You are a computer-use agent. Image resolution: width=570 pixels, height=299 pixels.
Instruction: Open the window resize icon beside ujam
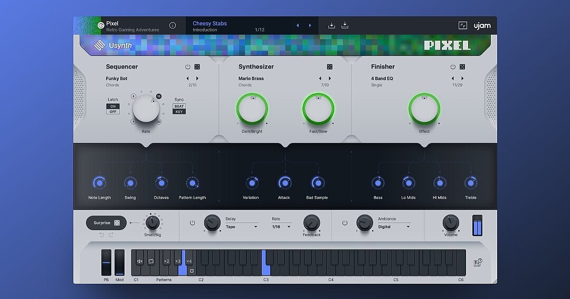(462, 25)
